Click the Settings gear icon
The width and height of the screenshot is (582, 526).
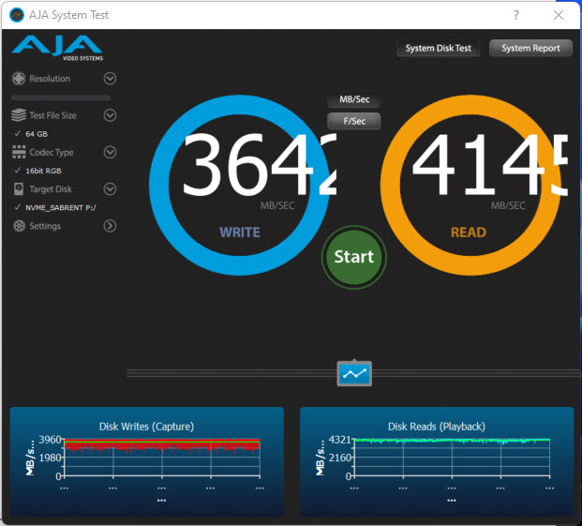pos(19,226)
